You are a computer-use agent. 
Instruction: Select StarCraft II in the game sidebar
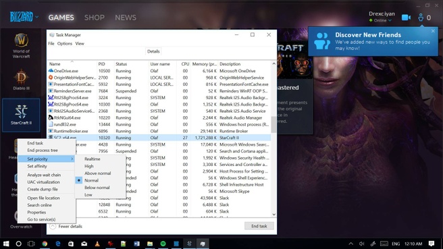tap(21, 115)
